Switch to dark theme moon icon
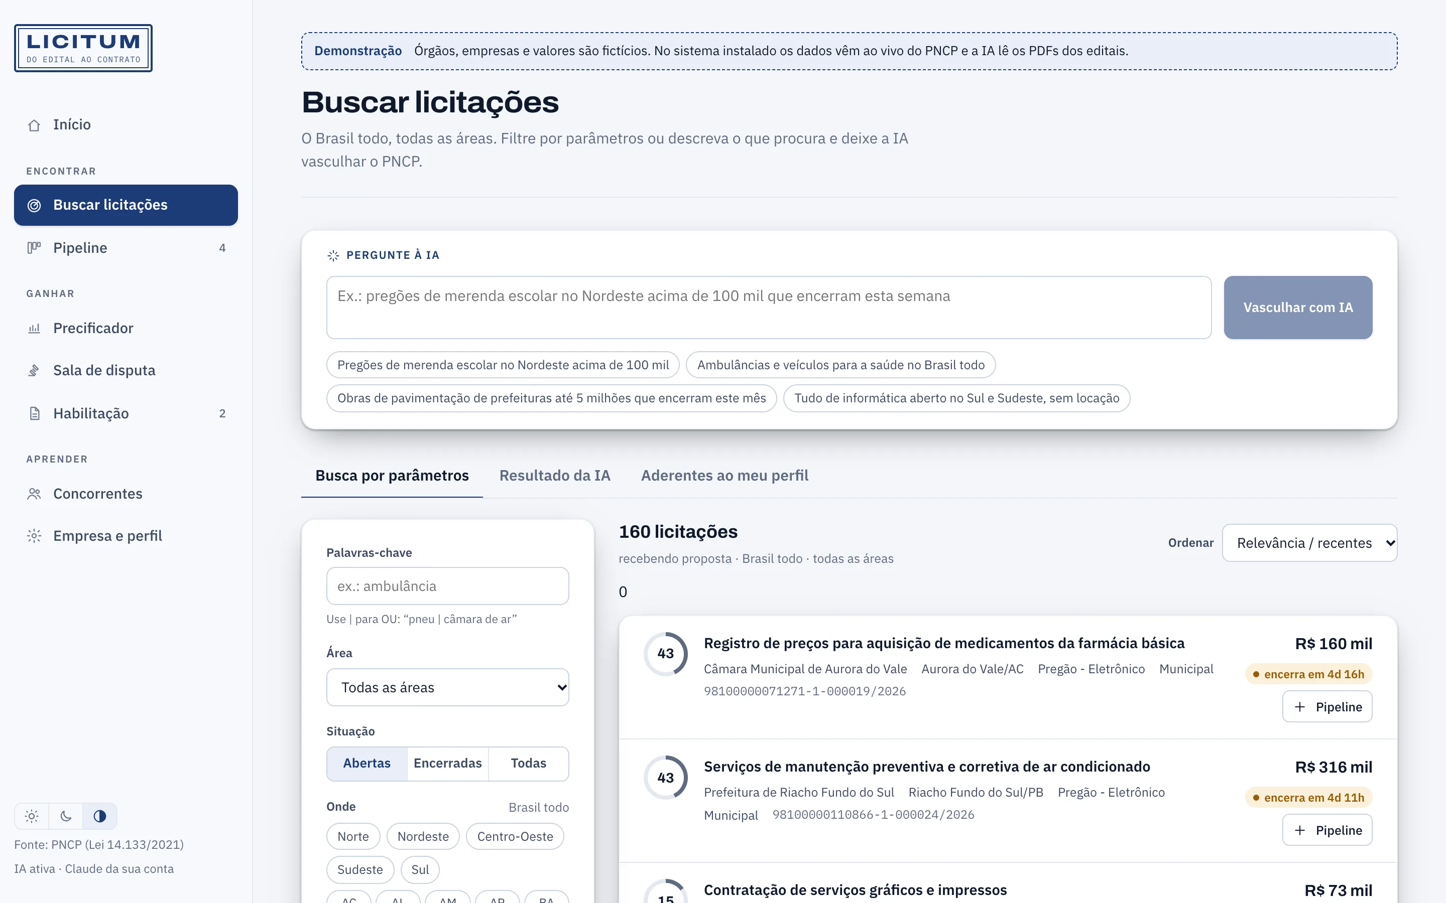This screenshot has height=903, width=1446. coord(66,816)
